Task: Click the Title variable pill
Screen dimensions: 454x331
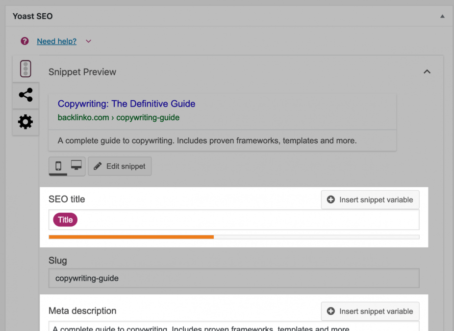Action: coord(65,220)
